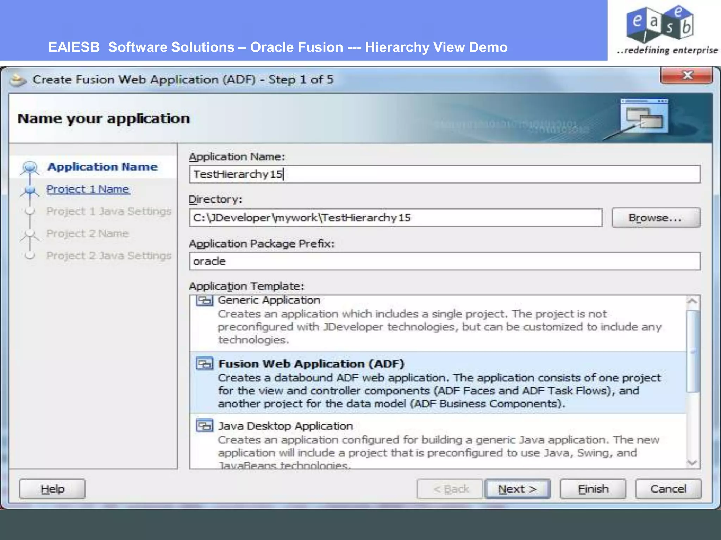This screenshot has width=721, height=540.
Task: Click the Java Desktop Application template icon
Action: [x=205, y=426]
